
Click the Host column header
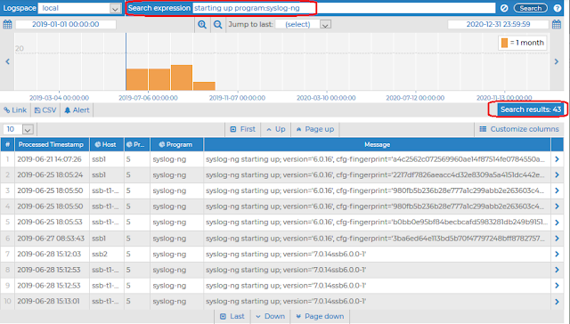click(107, 144)
